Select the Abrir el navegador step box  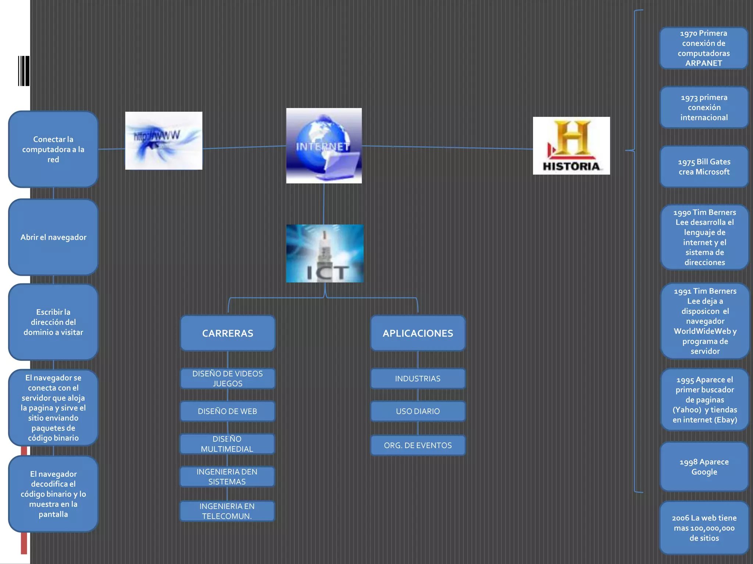pyautogui.click(x=53, y=237)
